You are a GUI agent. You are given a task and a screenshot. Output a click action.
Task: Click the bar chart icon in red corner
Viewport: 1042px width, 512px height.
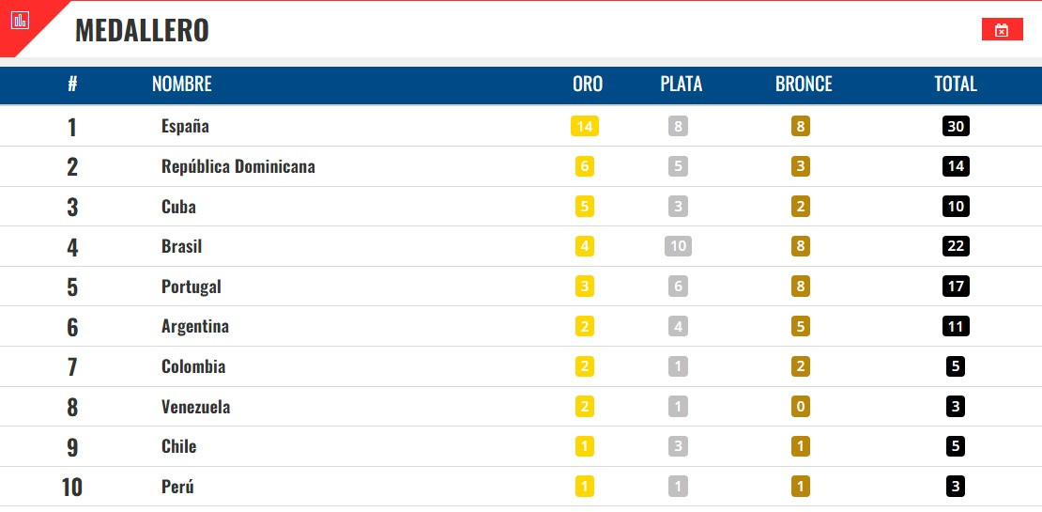pyautogui.click(x=20, y=20)
